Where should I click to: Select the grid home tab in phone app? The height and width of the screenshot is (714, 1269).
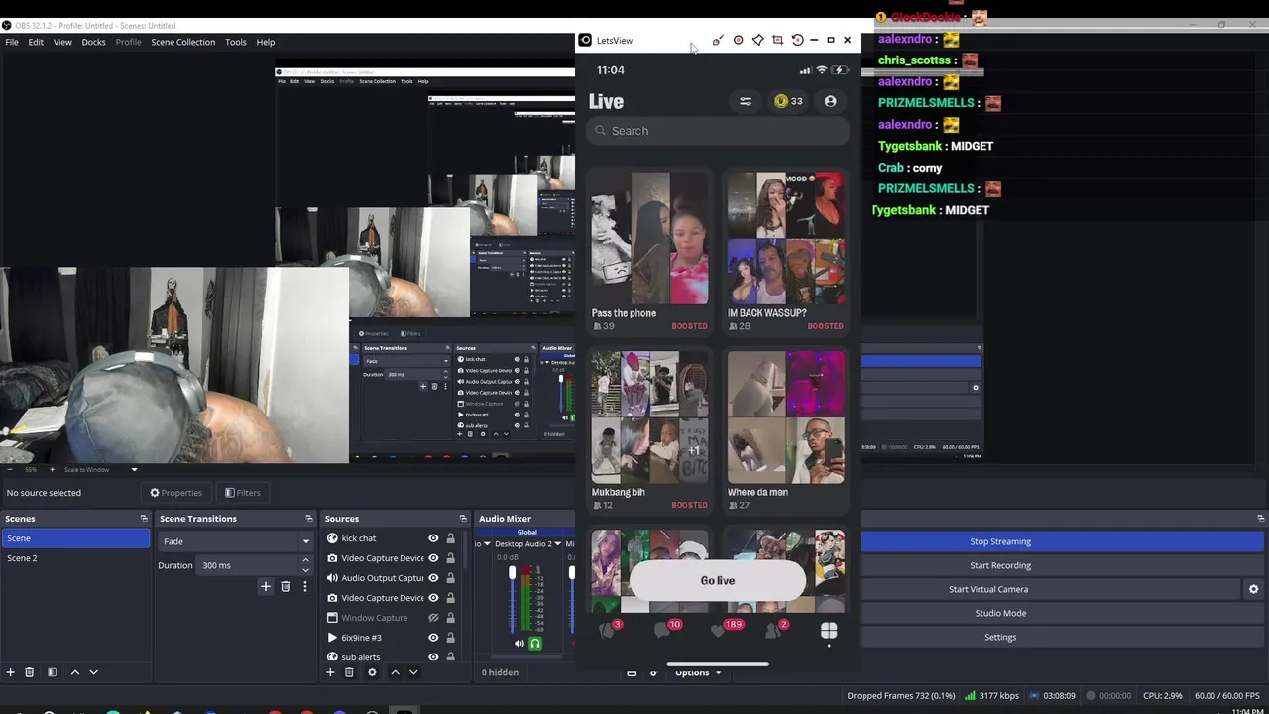pos(829,631)
